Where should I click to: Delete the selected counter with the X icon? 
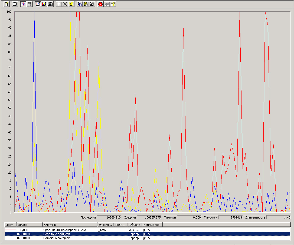click(x=65, y=4)
